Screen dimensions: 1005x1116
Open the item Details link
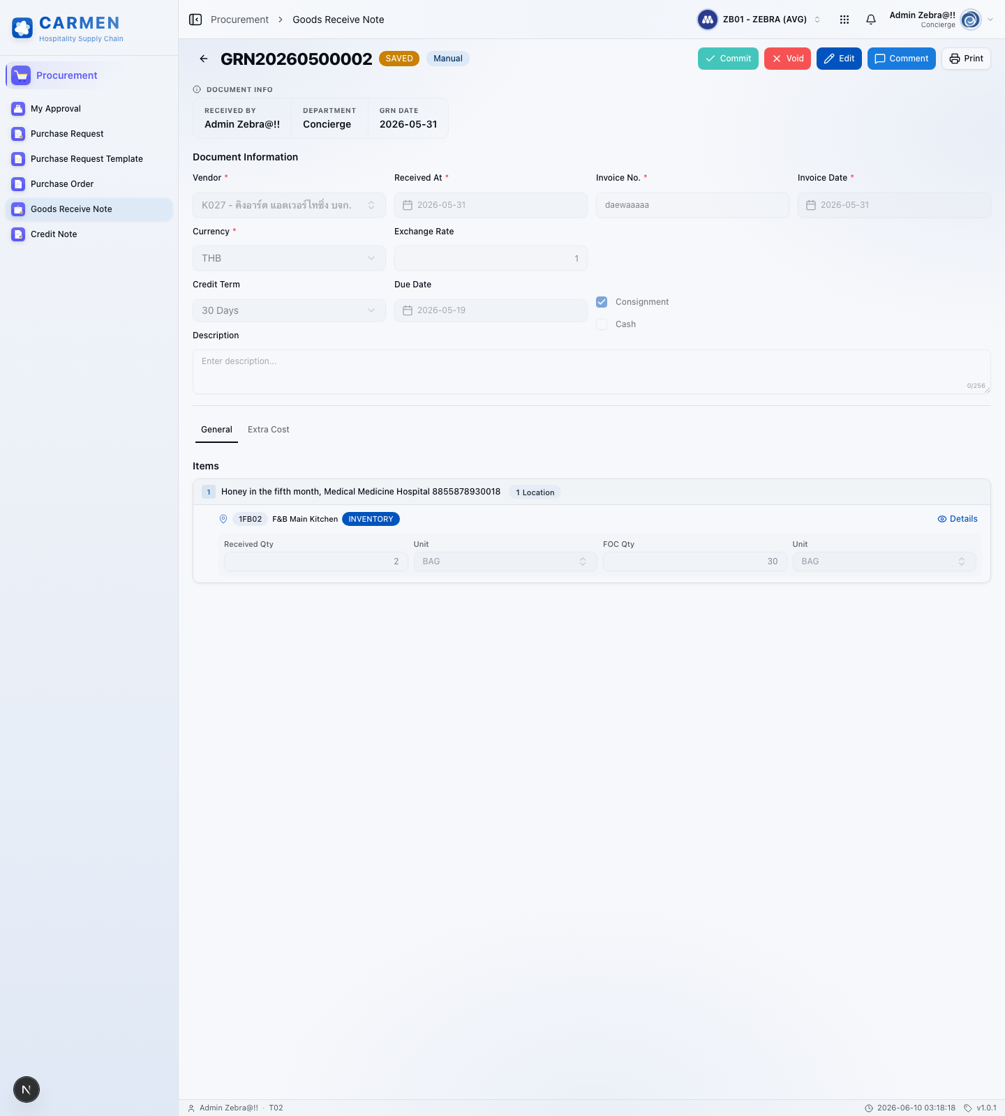pos(958,519)
